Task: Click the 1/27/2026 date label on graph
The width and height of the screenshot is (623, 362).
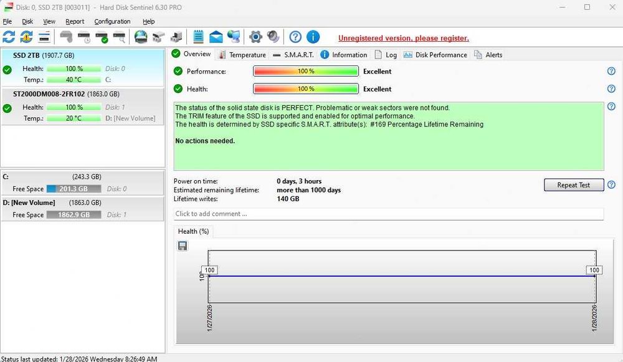Action: coord(210,318)
